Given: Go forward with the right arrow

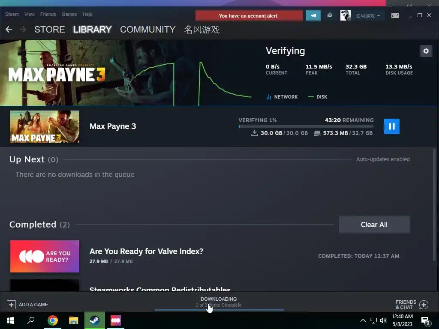Looking at the screenshot, I should pyautogui.click(x=23, y=30).
